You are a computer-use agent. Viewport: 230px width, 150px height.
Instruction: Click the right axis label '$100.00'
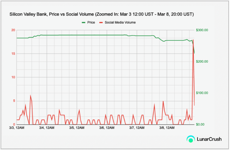pos(202,93)
